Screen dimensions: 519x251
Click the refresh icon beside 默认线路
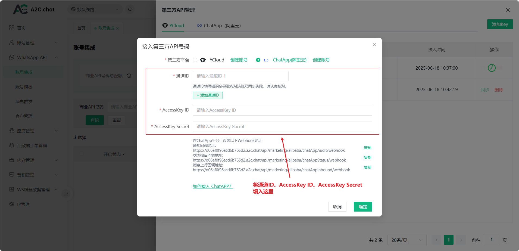click(130, 9)
